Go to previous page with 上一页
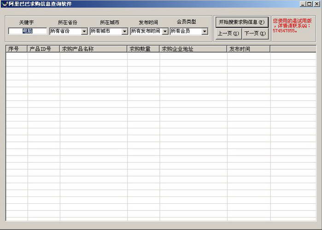The image size is (322, 230). (228, 34)
